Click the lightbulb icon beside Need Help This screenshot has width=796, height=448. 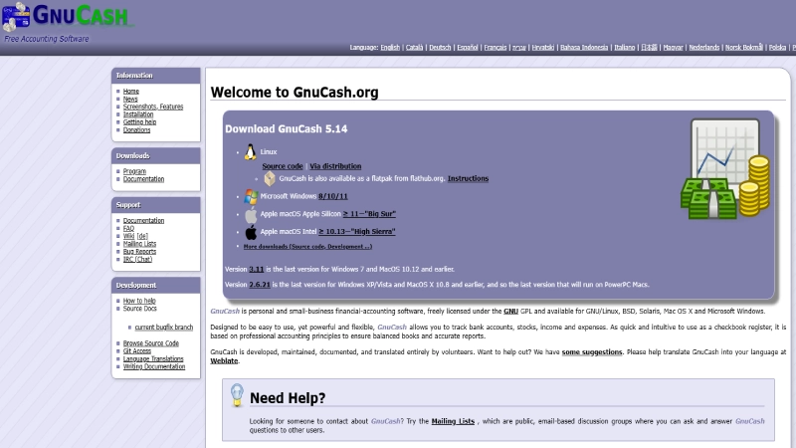(237, 395)
